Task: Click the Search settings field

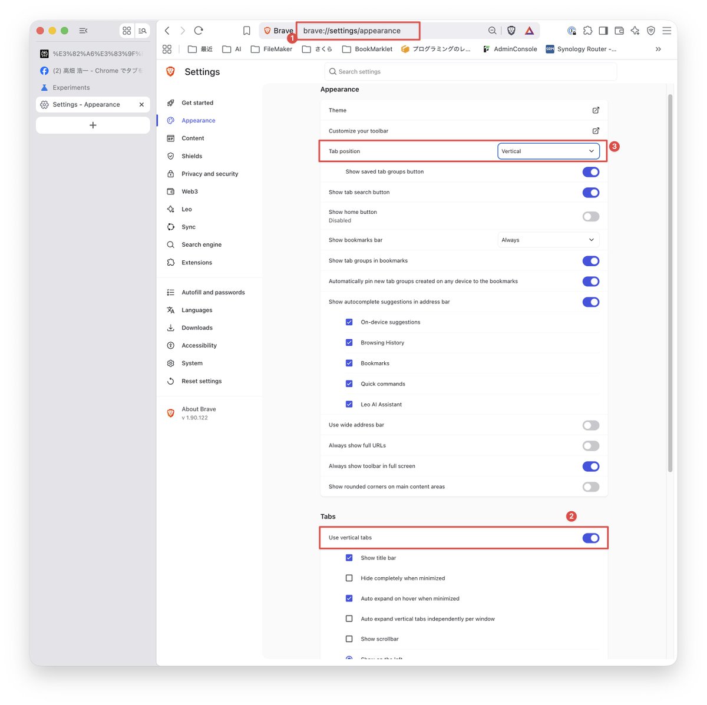Action: pos(471,72)
